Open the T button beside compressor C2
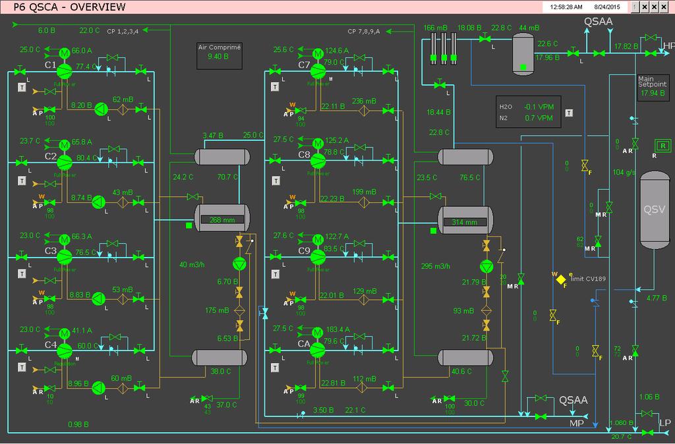Viewport: 675px width, 444px height. (x=22, y=181)
